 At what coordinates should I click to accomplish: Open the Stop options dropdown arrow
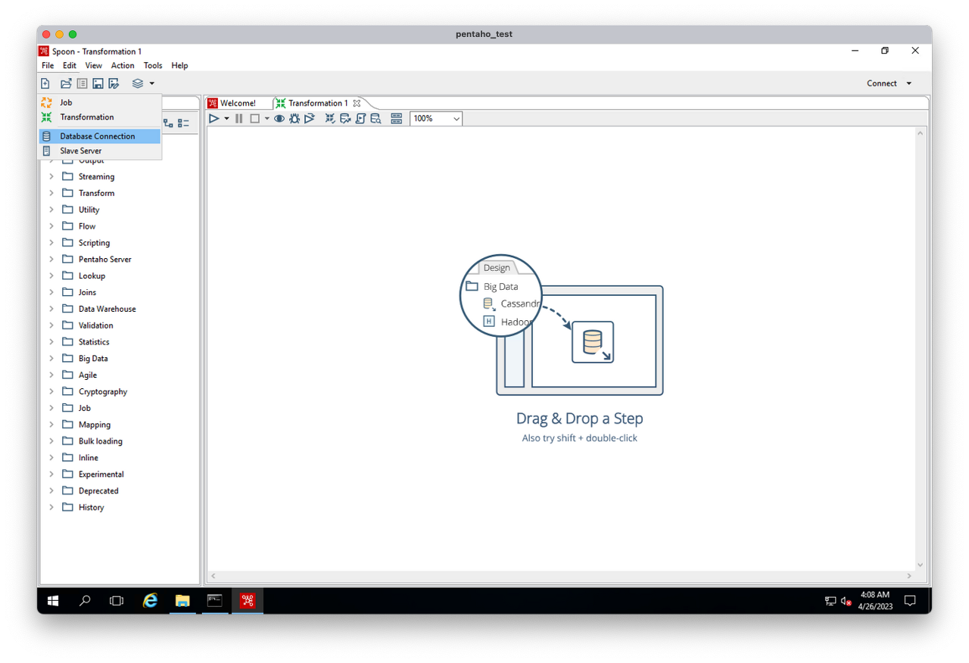point(266,118)
